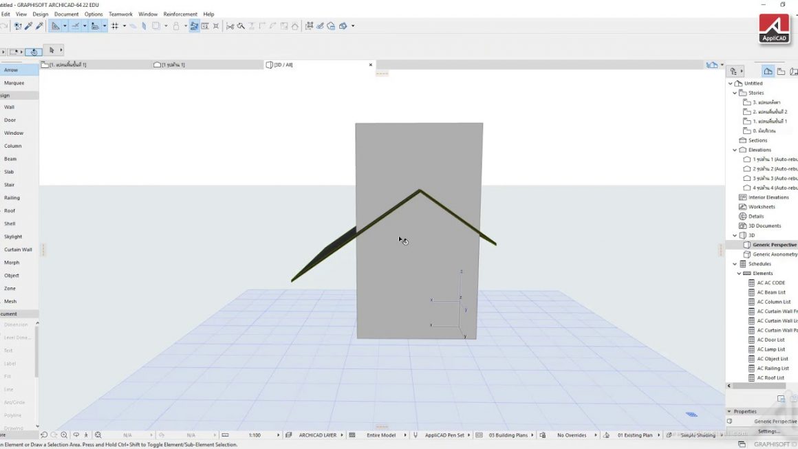Screen dimensions: 798x449
Task: Toggle the grid snap icon
Action: click(115, 26)
